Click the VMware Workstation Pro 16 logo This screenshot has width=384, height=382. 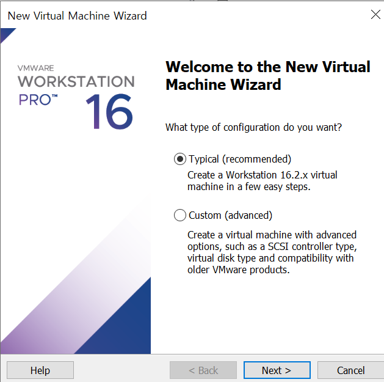[76, 97]
